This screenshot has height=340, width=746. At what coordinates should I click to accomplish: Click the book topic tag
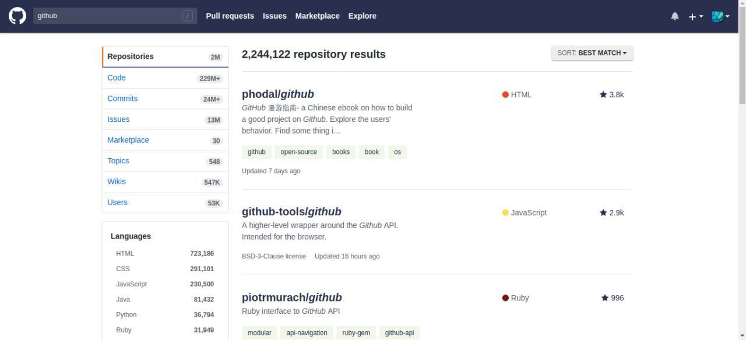coord(372,152)
